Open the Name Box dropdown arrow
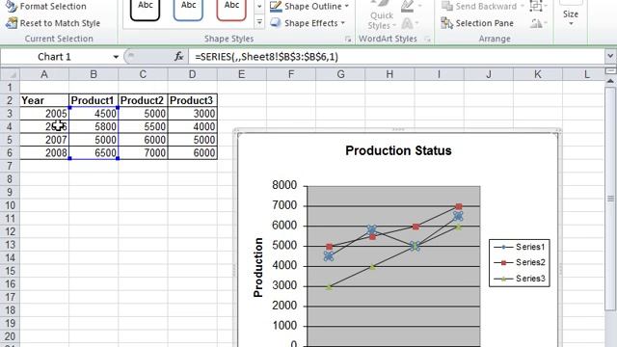The image size is (617, 347). point(116,57)
